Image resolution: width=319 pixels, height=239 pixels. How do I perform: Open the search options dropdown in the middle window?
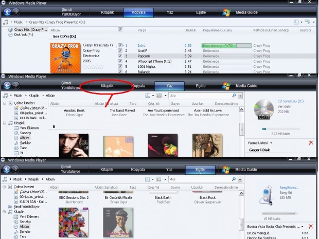point(240,96)
